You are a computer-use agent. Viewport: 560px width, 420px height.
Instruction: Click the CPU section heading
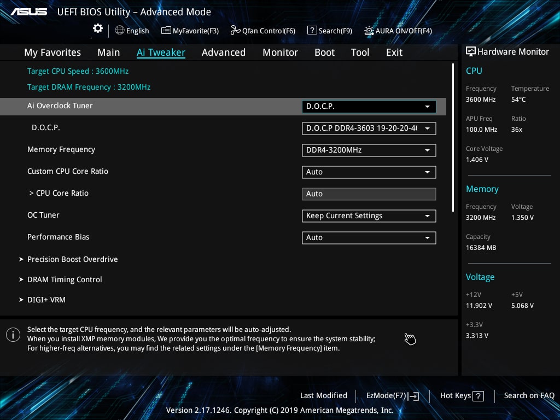pos(474,71)
